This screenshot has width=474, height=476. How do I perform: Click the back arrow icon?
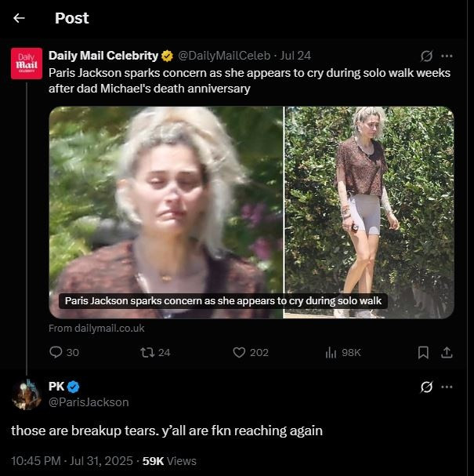pyautogui.click(x=20, y=18)
